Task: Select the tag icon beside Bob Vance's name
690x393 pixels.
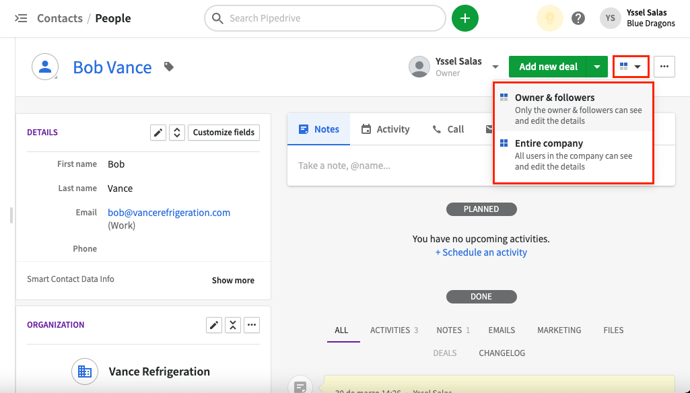Action: (x=168, y=67)
